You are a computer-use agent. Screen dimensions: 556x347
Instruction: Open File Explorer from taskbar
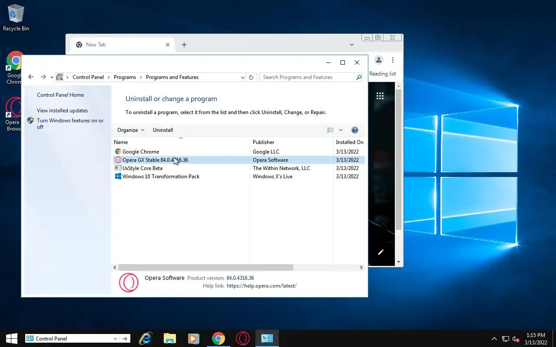point(169,338)
